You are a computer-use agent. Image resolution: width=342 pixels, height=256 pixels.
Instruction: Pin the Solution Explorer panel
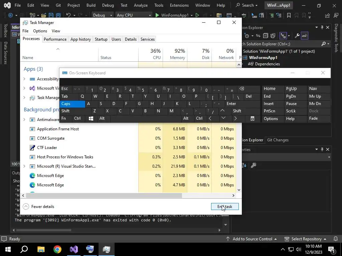pyautogui.click(x=322, y=27)
